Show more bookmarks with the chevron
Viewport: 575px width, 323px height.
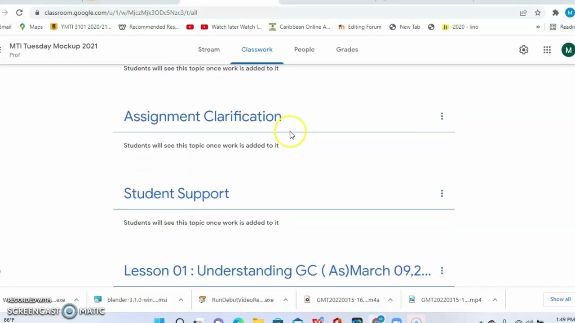tap(538, 27)
